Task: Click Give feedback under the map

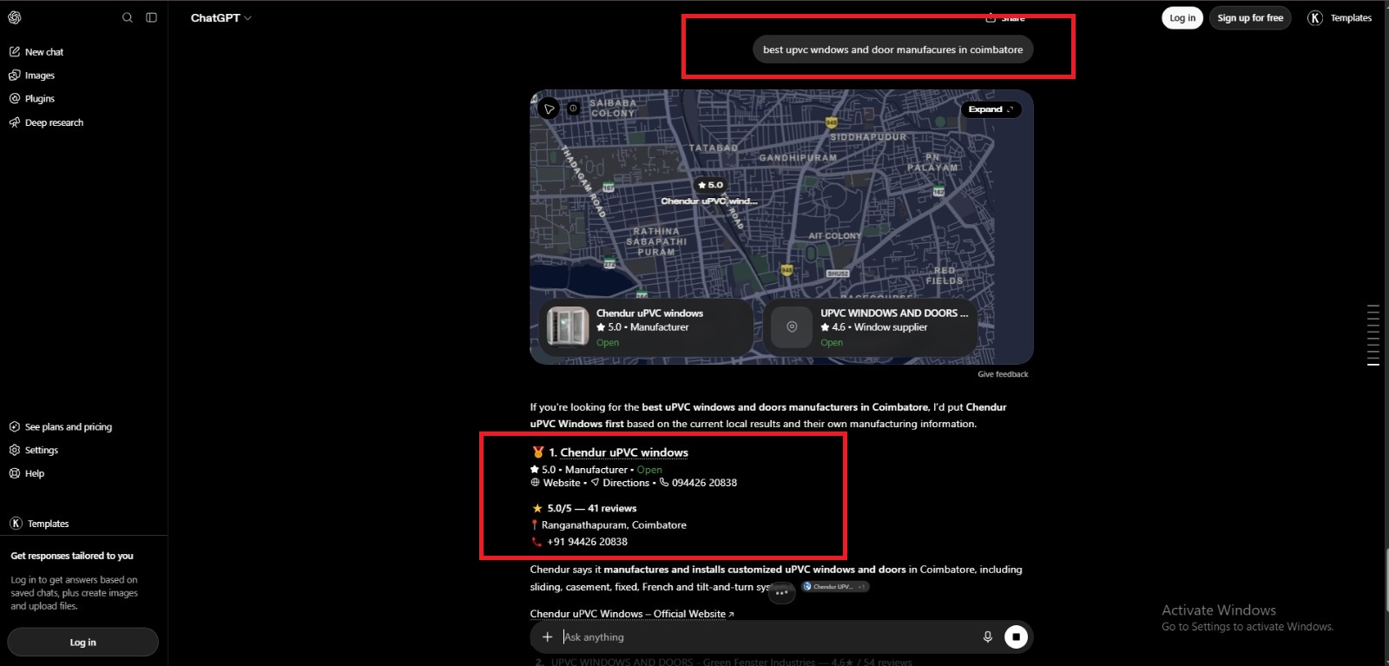Action: click(x=1003, y=374)
